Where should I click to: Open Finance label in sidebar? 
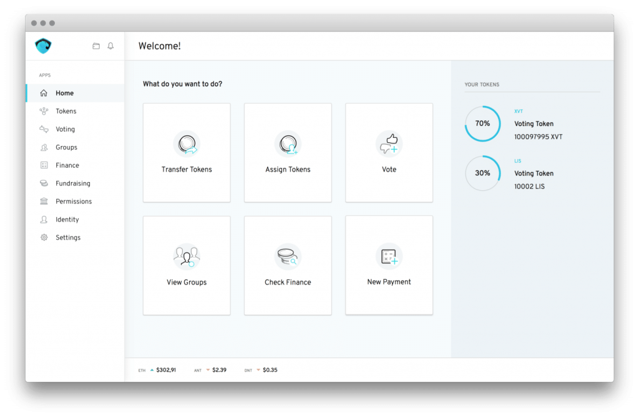(67, 165)
